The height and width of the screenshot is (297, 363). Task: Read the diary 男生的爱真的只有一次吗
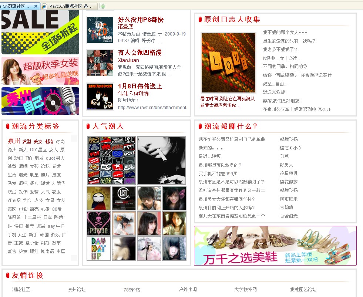(289, 41)
